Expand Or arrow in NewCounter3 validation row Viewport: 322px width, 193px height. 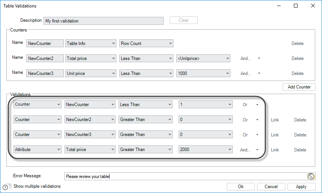[257, 135]
